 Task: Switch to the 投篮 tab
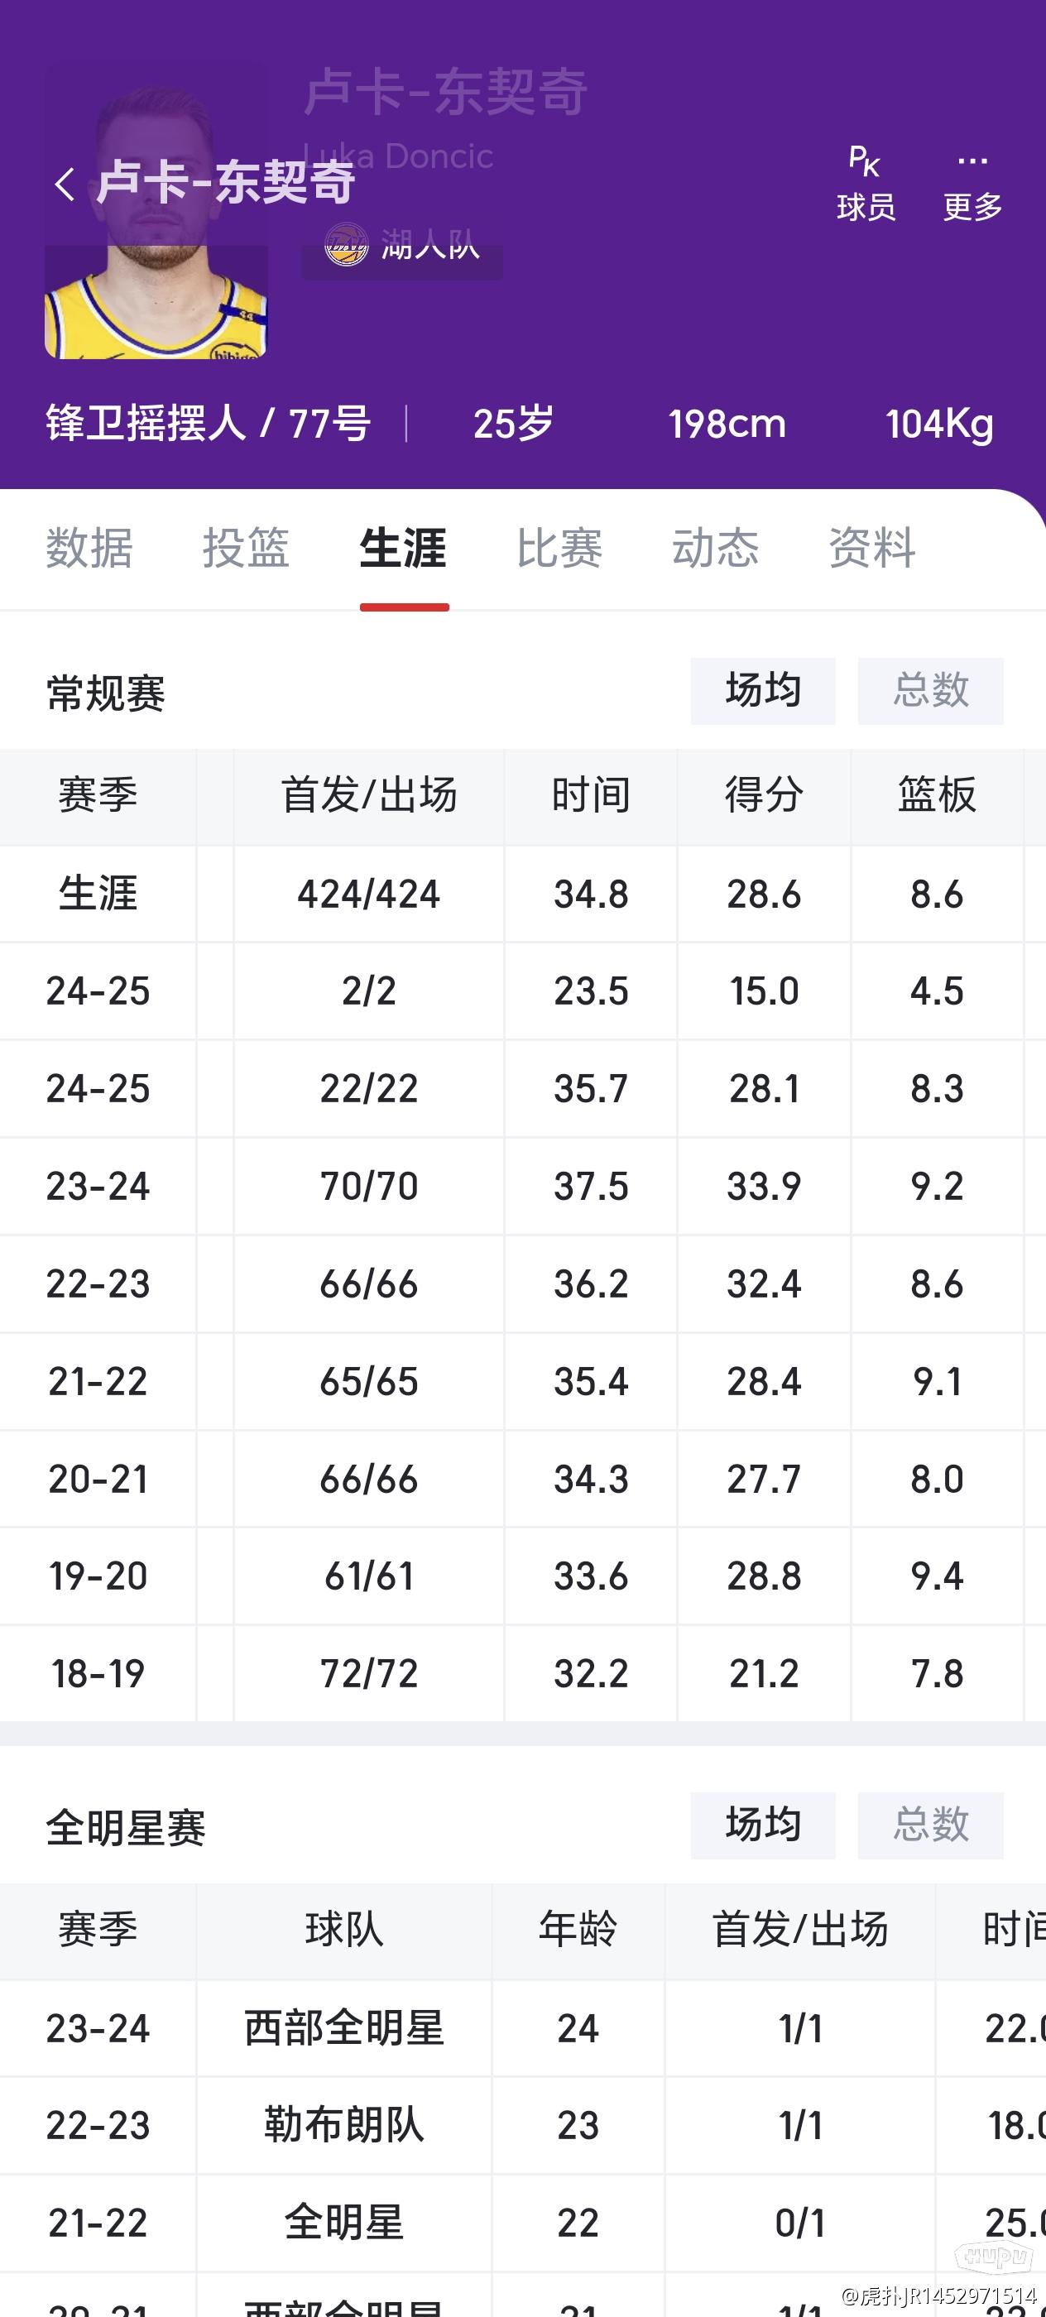[x=246, y=548]
